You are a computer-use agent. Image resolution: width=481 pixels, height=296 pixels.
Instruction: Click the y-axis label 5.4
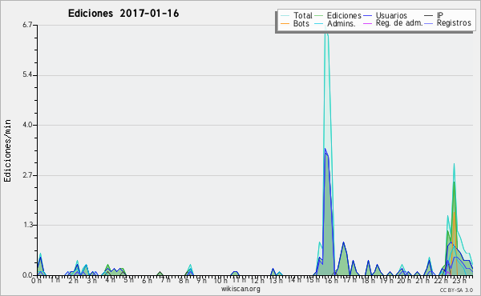pos(27,75)
